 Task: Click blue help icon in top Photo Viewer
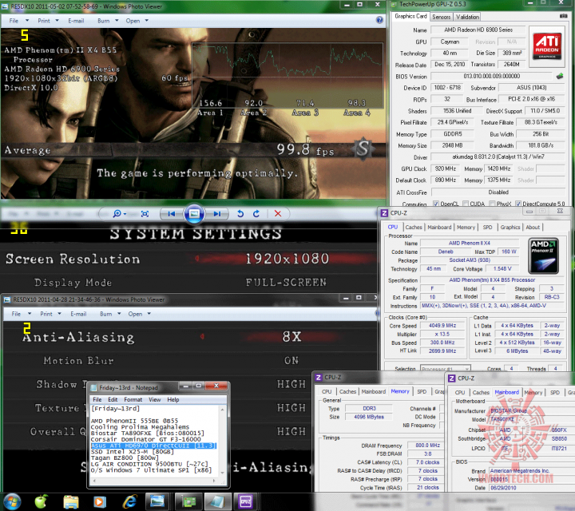coord(379,20)
